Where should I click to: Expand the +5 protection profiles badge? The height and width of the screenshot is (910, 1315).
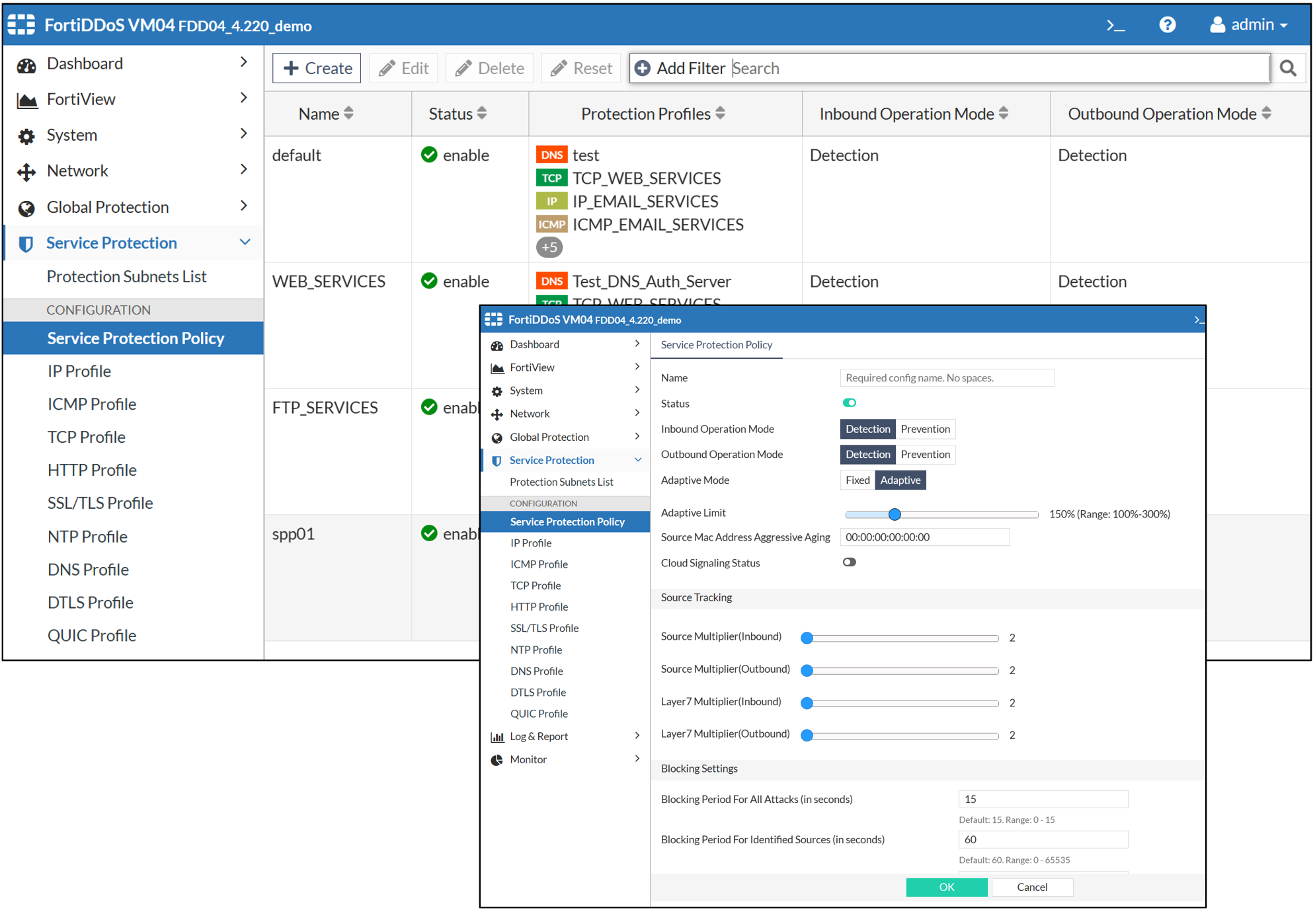(x=549, y=247)
